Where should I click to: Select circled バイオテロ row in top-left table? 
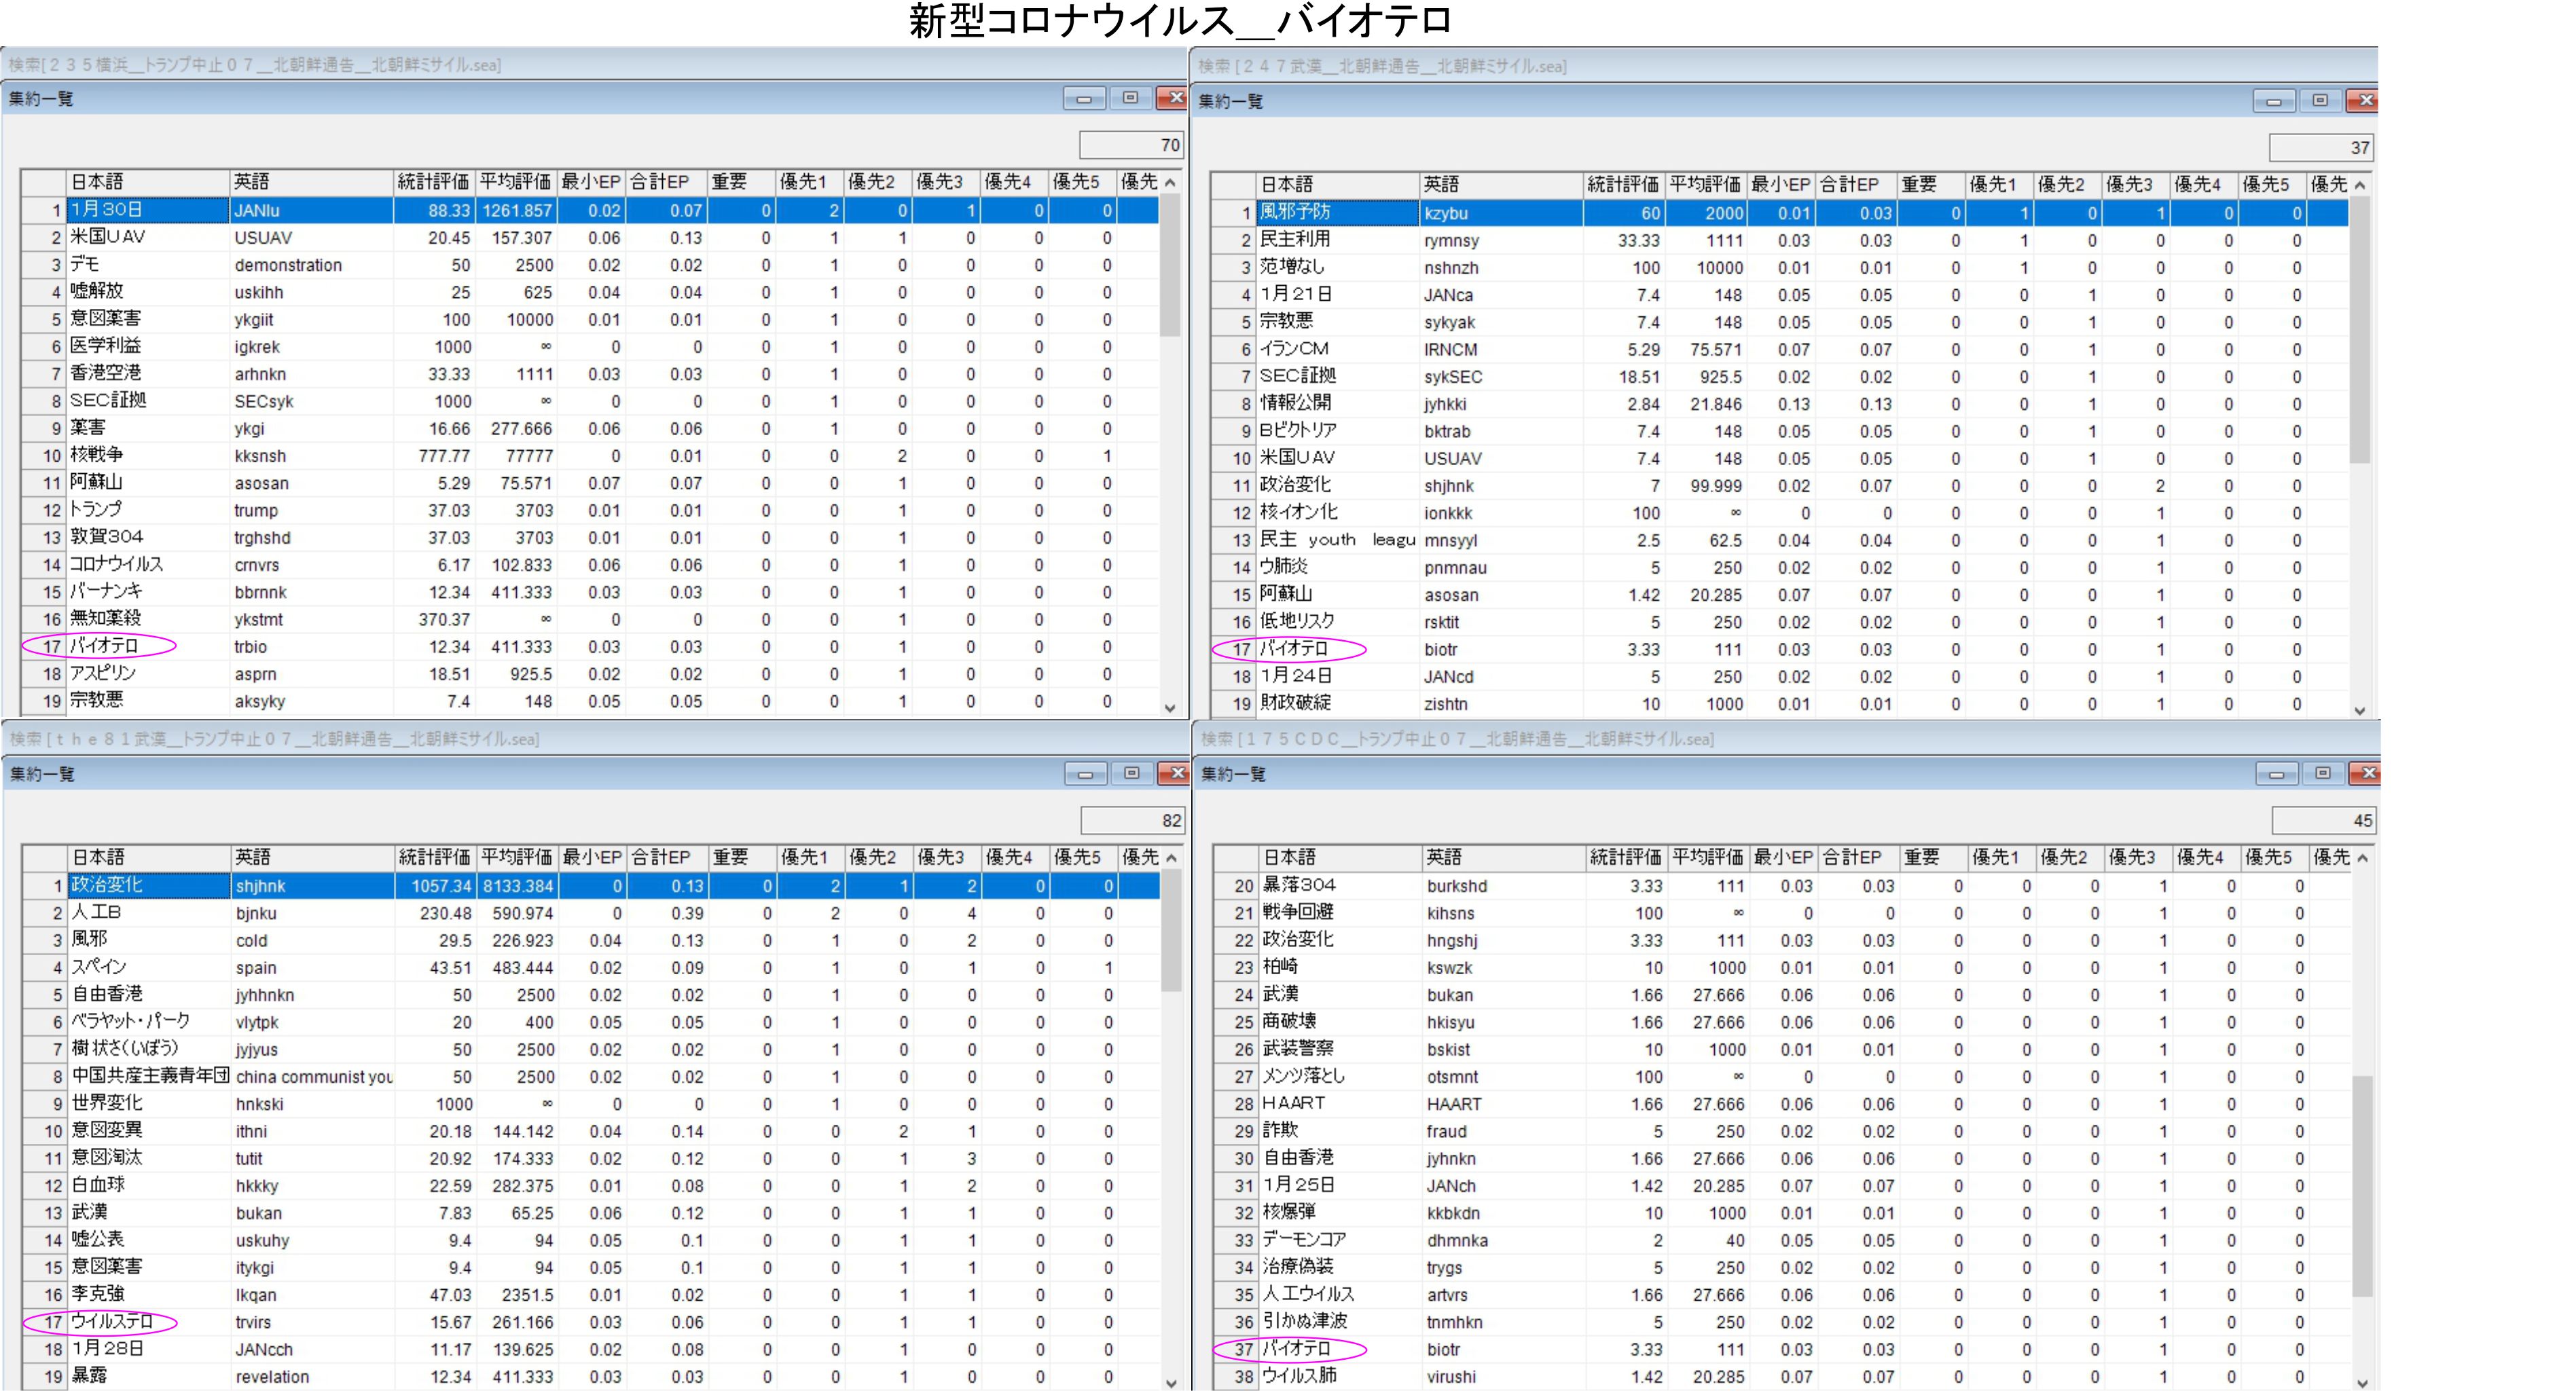pyautogui.click(x=104, y=646)
